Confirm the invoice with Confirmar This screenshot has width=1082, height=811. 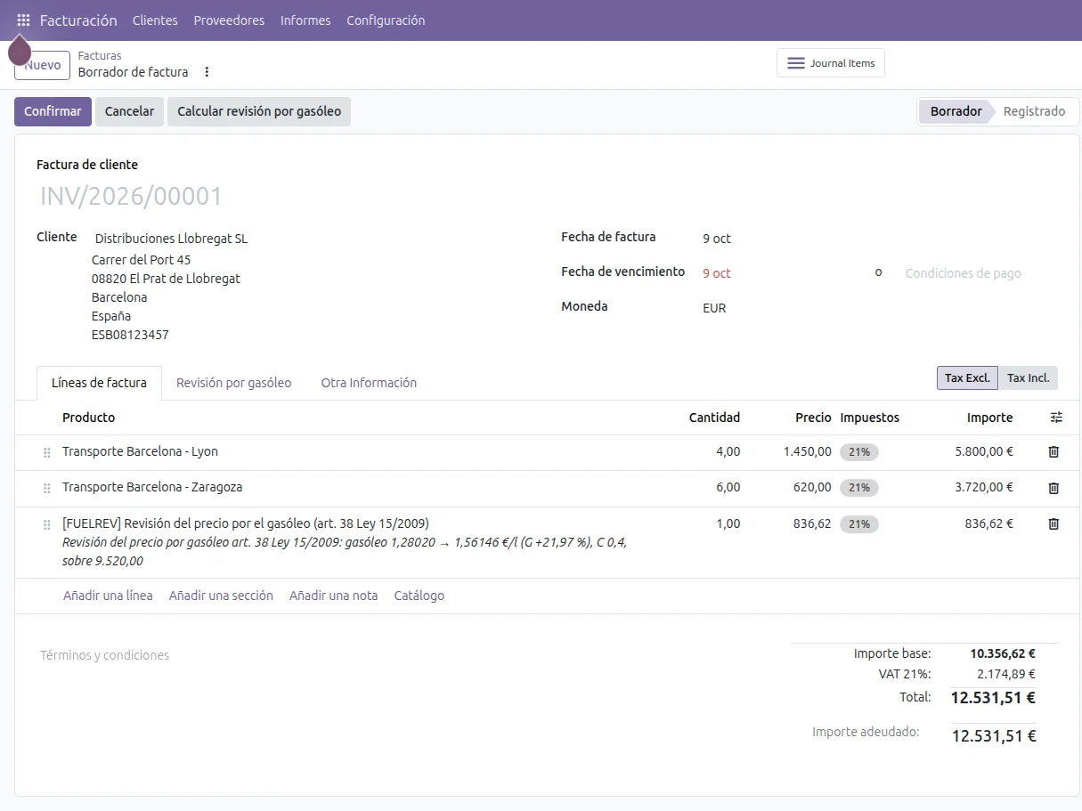coord(53,111)
